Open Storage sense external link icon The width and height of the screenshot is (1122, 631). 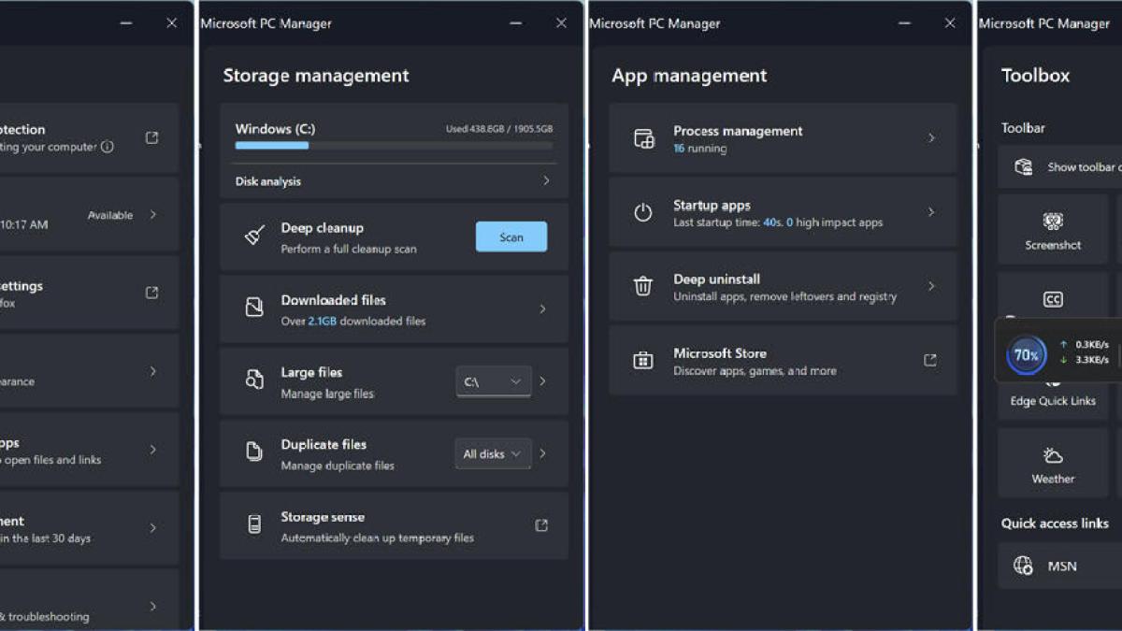pos(541,525)
